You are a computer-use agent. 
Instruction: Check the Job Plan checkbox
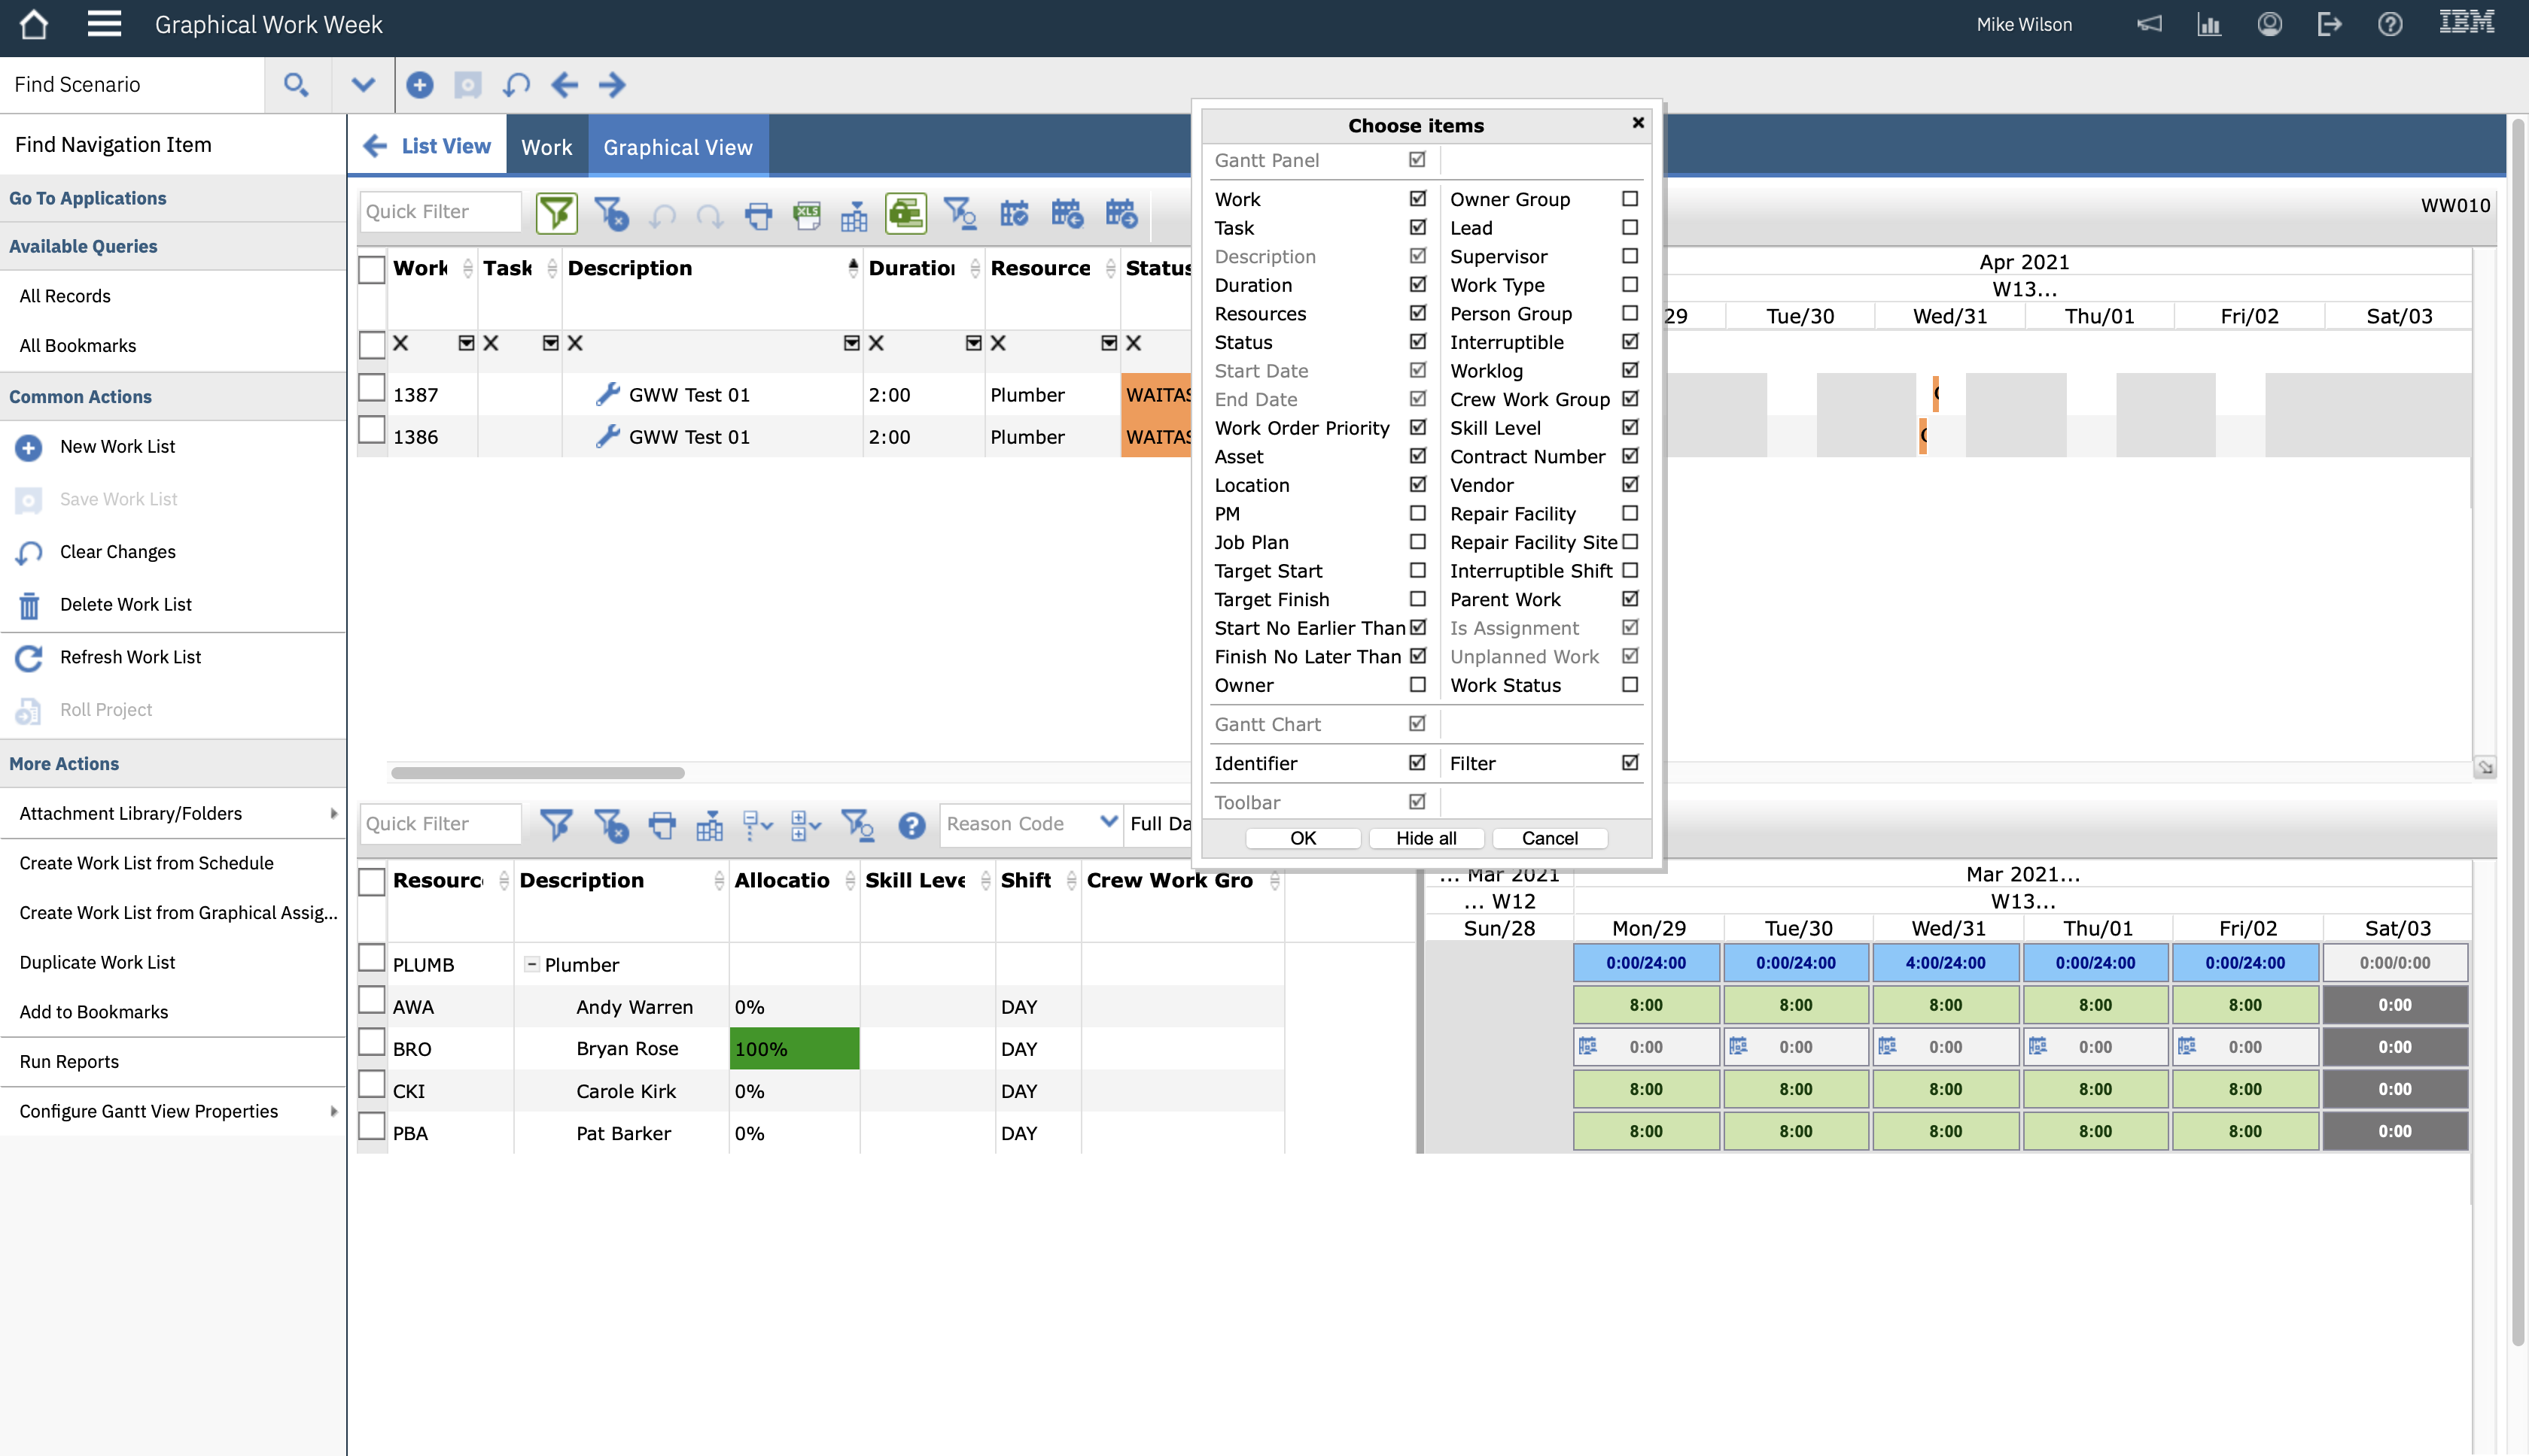click(x=1417, y=542)
